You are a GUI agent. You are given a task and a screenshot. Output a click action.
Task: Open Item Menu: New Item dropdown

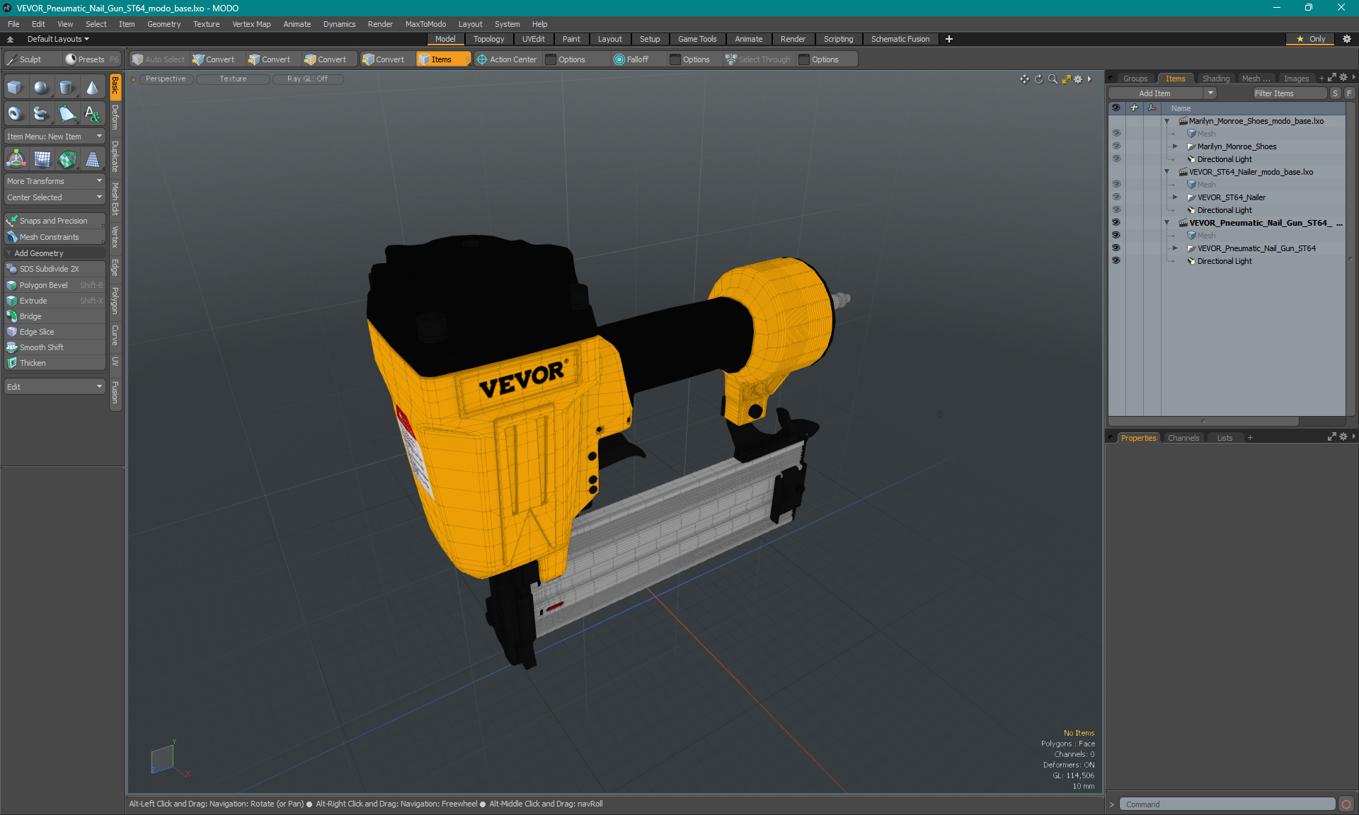point(55,137)
